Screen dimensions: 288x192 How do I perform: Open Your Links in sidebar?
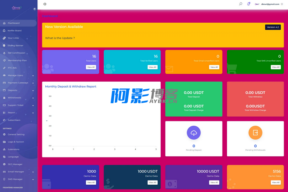(x=13, y=38)
